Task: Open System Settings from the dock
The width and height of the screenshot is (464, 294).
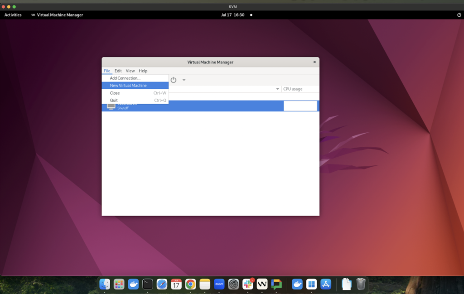Action: tap(233, 284)
